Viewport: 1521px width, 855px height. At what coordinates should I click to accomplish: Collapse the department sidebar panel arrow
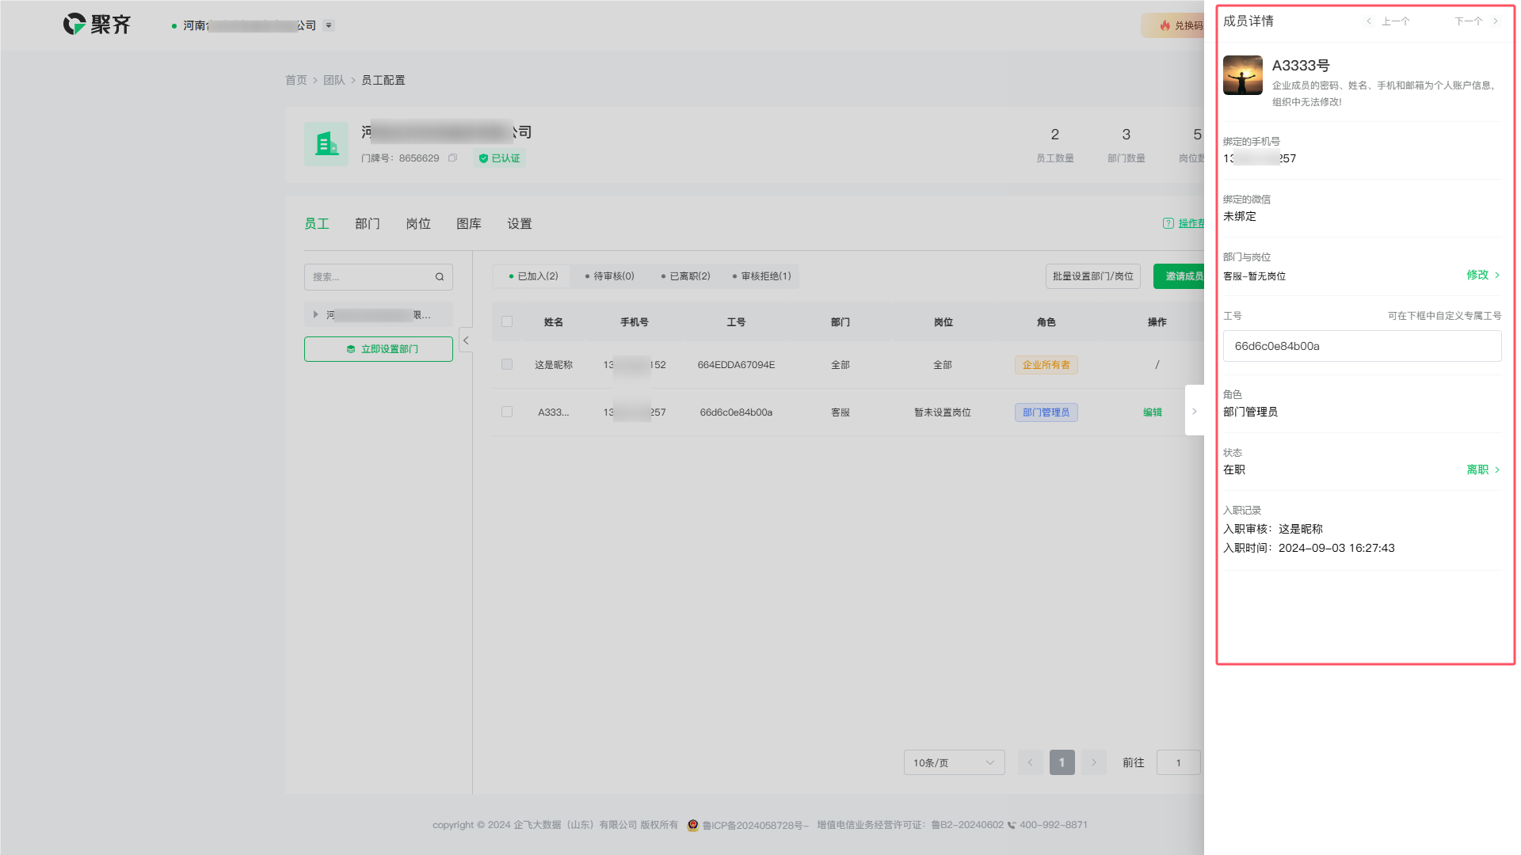tap(466, 340)
